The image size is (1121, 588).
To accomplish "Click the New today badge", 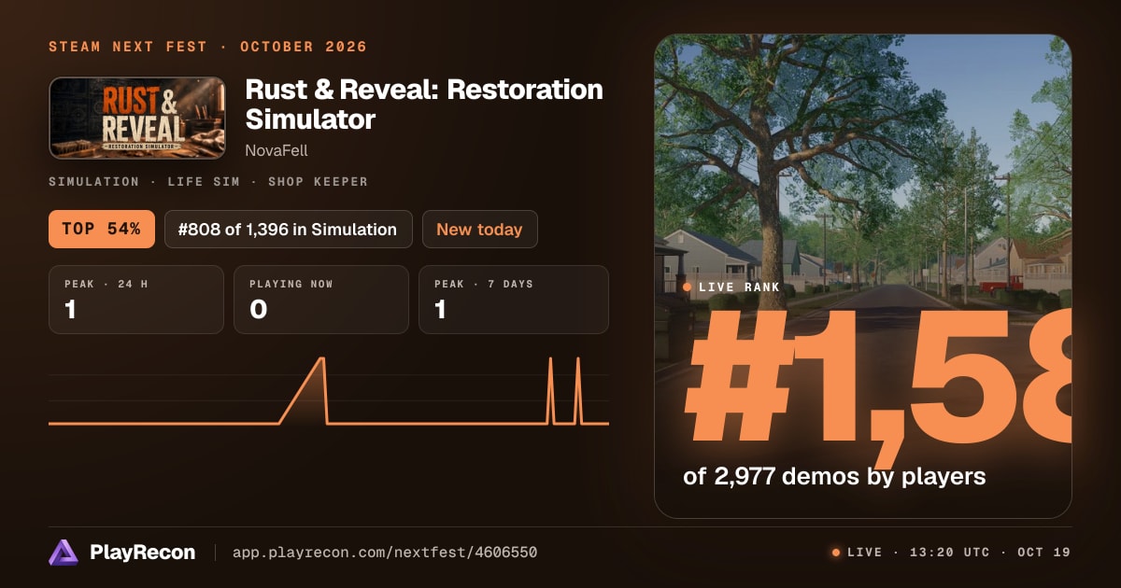I will [479, 229].
